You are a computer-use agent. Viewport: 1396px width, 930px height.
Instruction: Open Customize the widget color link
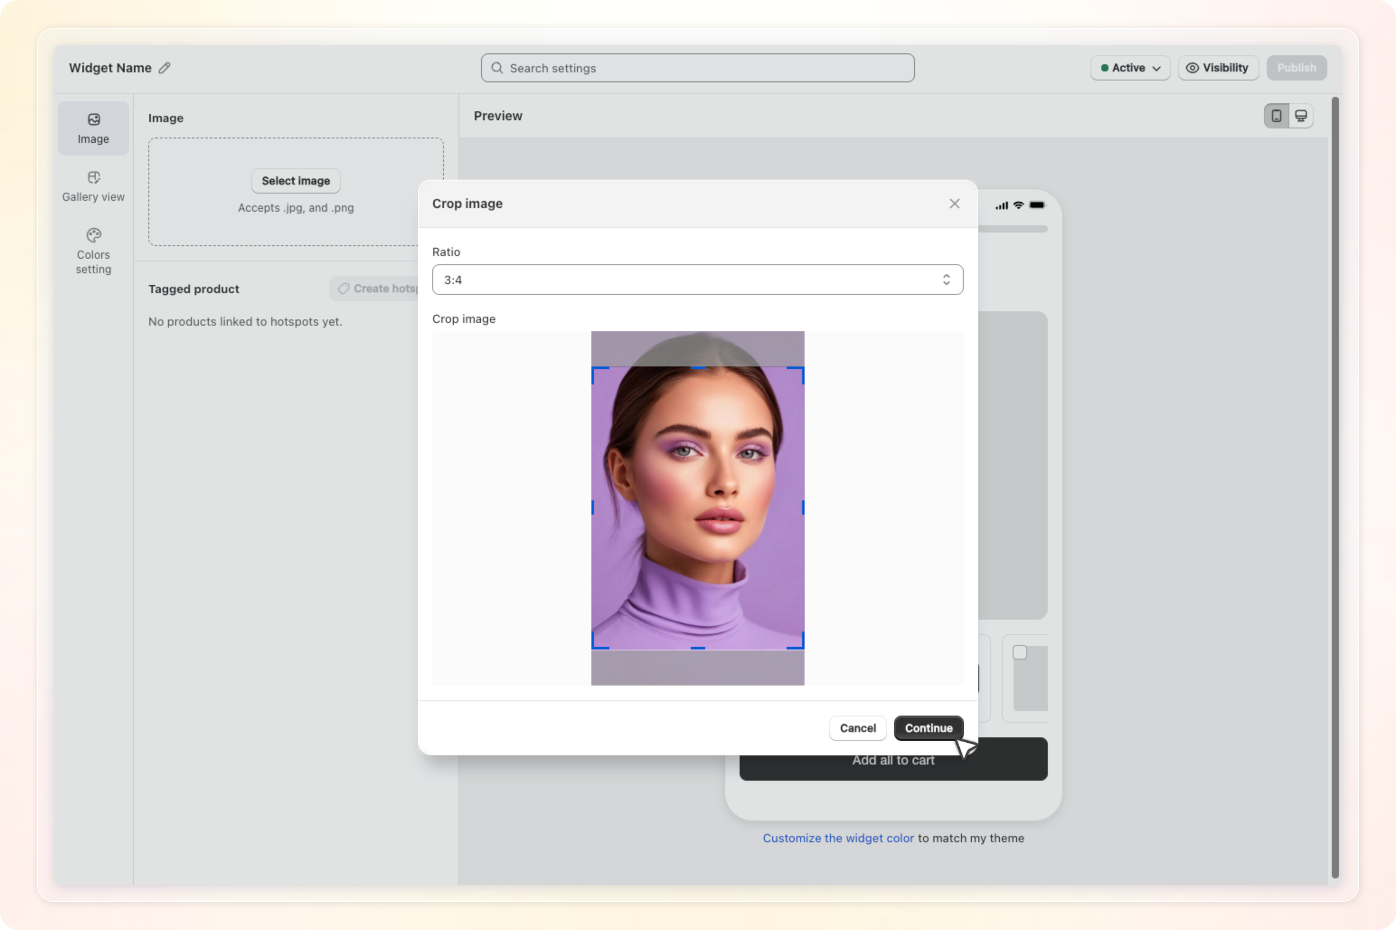[838, 838]
